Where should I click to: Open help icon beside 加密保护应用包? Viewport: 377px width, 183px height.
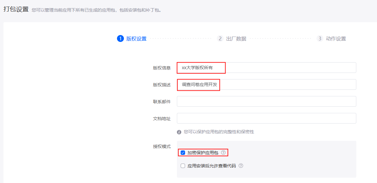pos(223,153)
